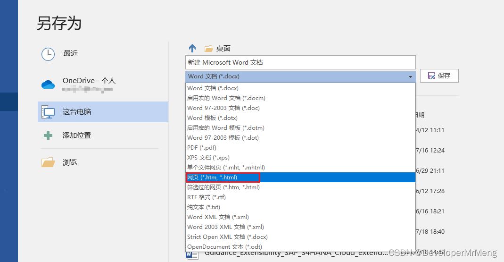Click the desktop folder icon beside 桌面
Viewport: 504px width, 262px height.
click(208, 49)
